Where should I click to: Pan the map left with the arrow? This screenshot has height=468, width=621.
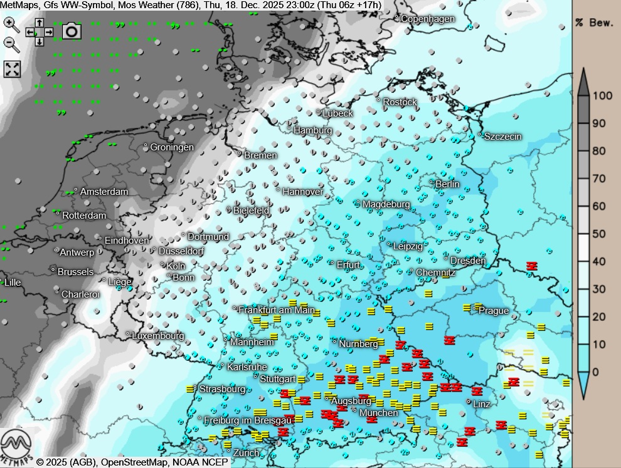pos(30,32)
